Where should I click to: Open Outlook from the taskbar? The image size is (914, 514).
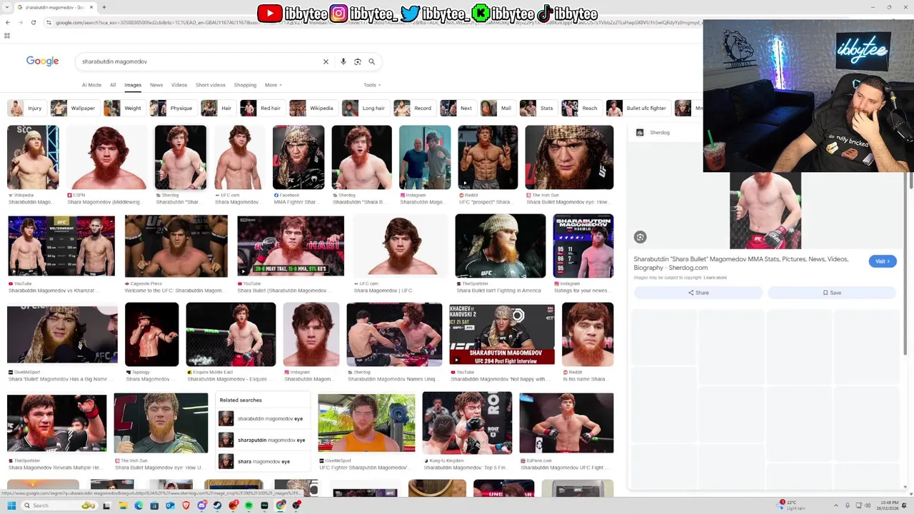(170, 505)
